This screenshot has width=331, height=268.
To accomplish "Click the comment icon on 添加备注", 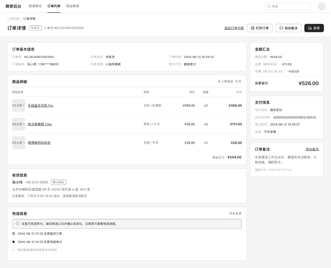I will tap(281, 28).
